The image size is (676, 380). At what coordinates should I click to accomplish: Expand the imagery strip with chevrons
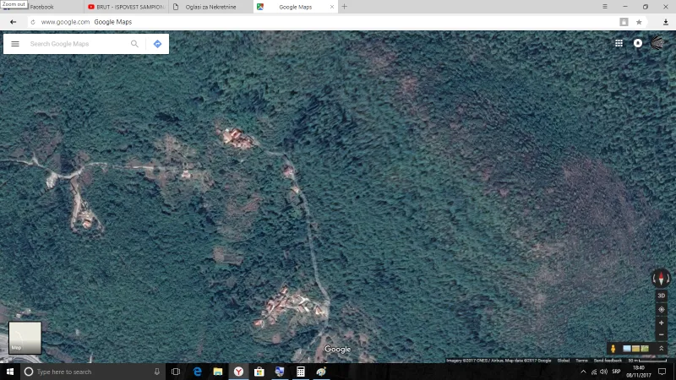pos(662,349)
